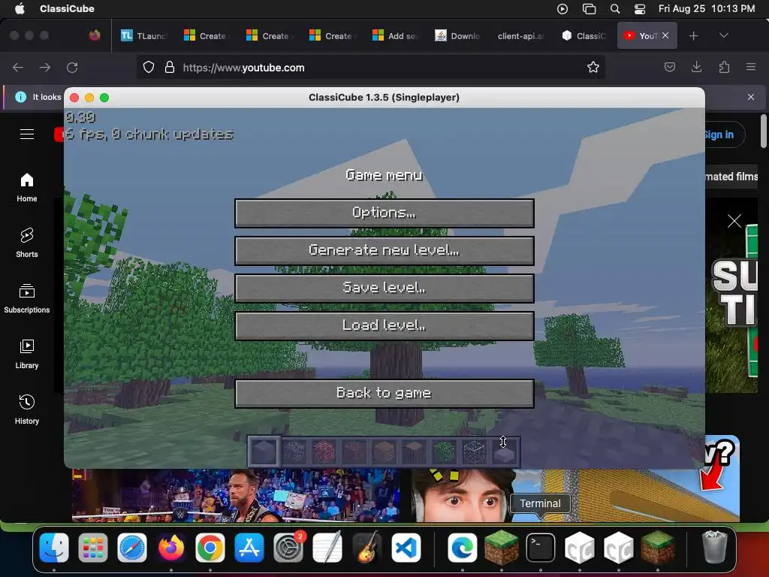Open the Trash in the Dock
Viewport: 769px width, 577px height.
[x=714, y=548]
